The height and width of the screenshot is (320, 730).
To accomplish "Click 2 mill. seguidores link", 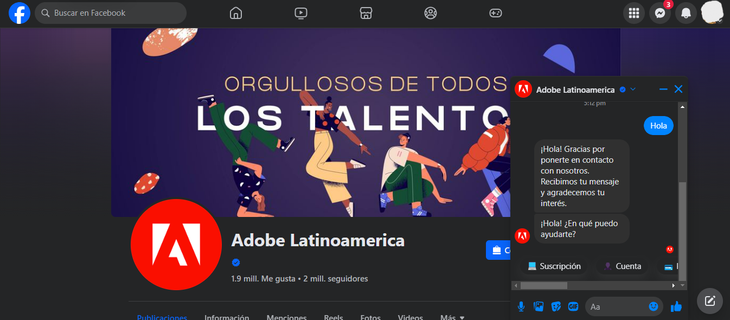I will pos(336,279).
